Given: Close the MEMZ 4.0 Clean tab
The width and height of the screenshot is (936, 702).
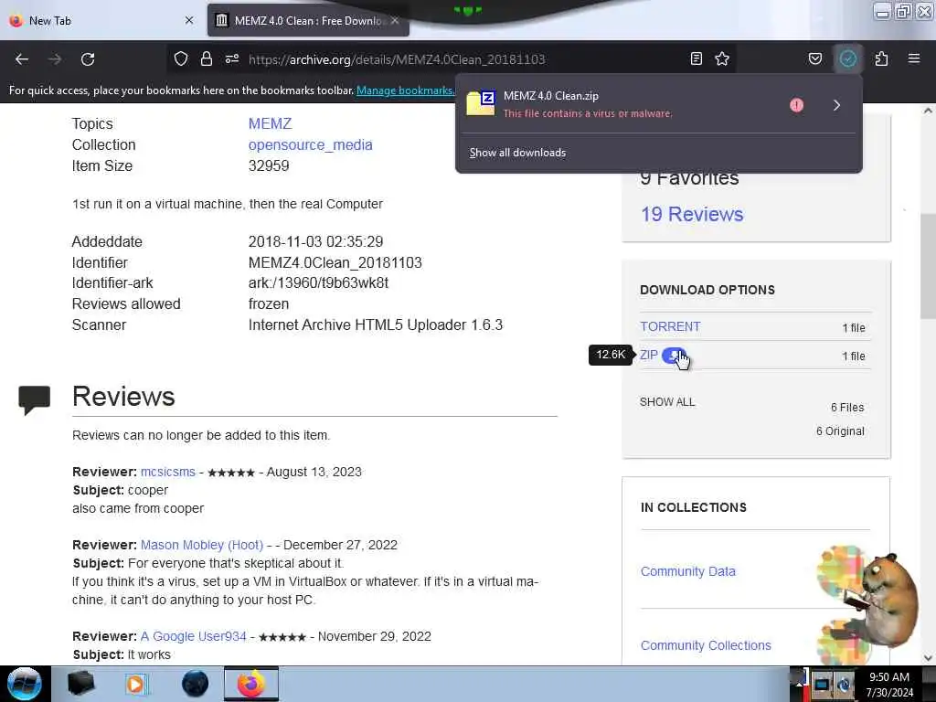Looking at the screenshot, I should point(395,20).
